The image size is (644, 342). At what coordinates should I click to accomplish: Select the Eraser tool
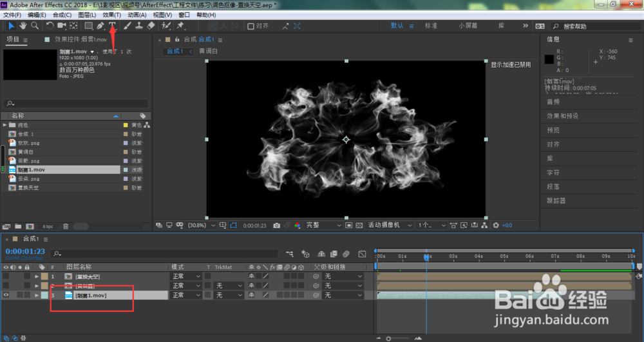point(151,26)
